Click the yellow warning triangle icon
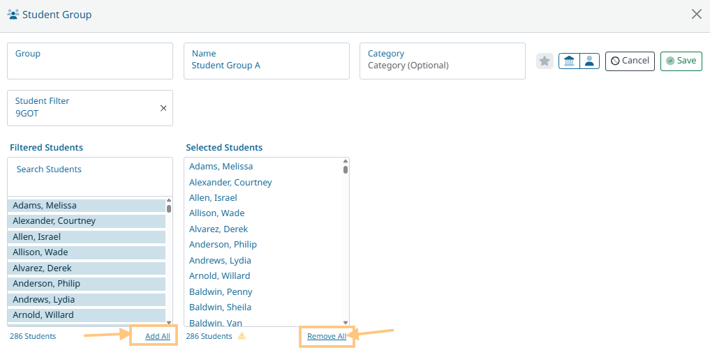Image resolution: width=710 pixels, height=350 pixels. coord(242,336)
